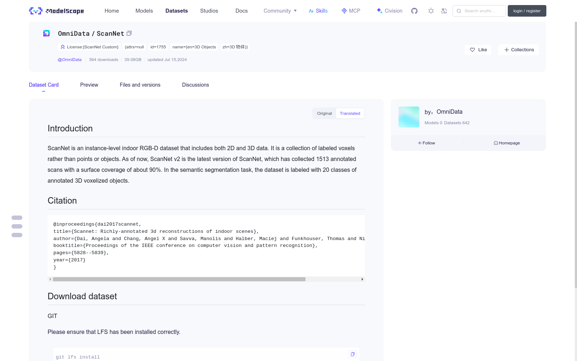Screen dimensions: 577x361
Task: Click the citation scrollbar right arrow
Action: pyautogui.click(x=362, y=279)
